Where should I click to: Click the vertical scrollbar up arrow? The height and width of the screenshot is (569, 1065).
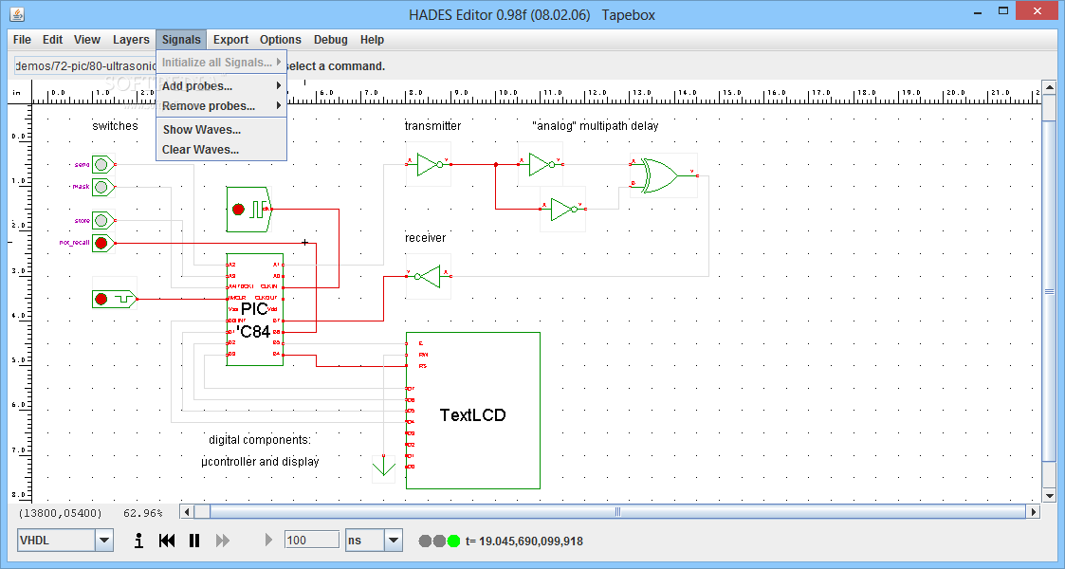(1050, 87)
